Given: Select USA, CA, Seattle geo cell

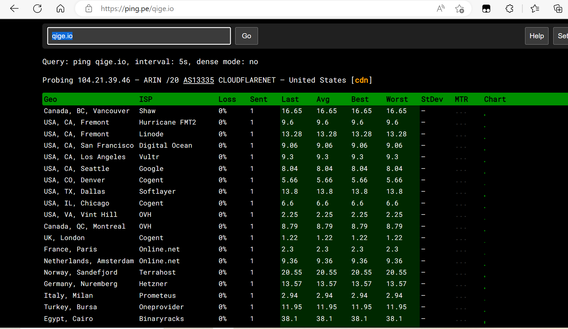Looking at the screenshot, I should tap(76, 169).
